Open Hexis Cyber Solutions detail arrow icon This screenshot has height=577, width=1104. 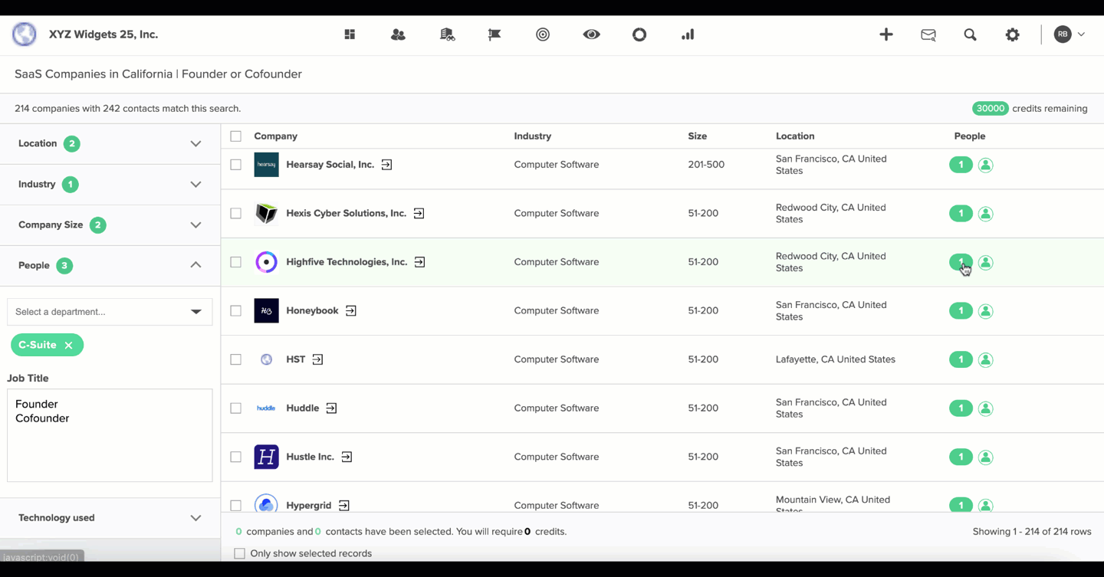[419, 214]
